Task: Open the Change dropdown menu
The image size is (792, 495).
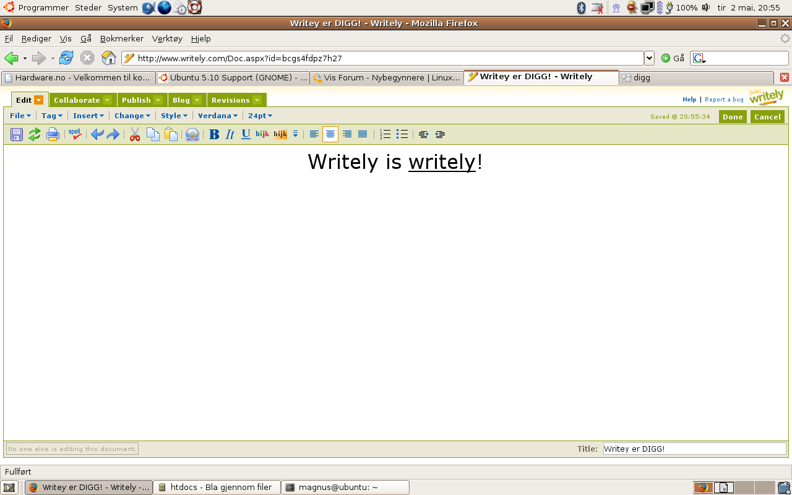Action: (x=132, y=116)
